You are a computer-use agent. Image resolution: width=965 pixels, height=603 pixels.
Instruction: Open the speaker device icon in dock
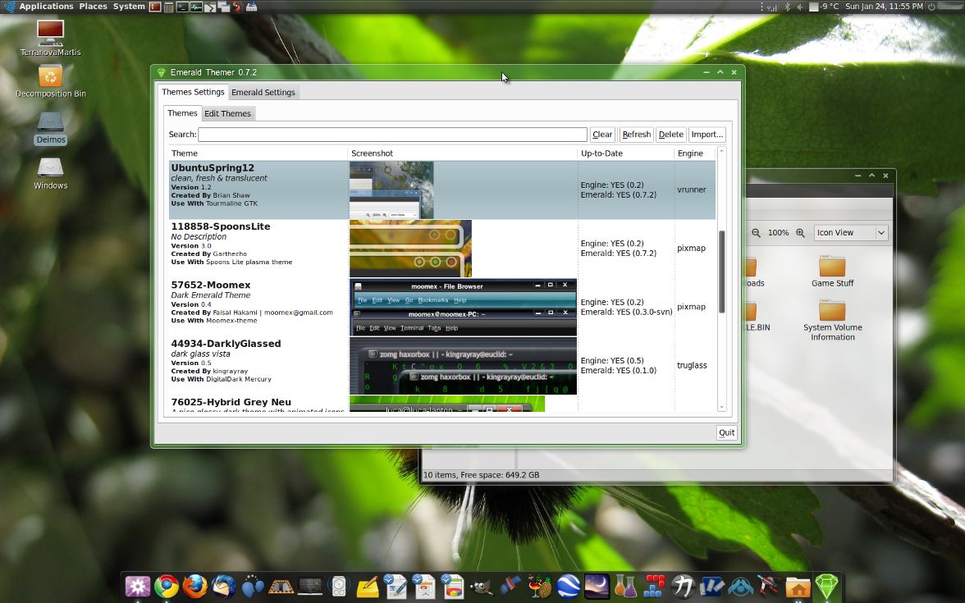[339, 586]
